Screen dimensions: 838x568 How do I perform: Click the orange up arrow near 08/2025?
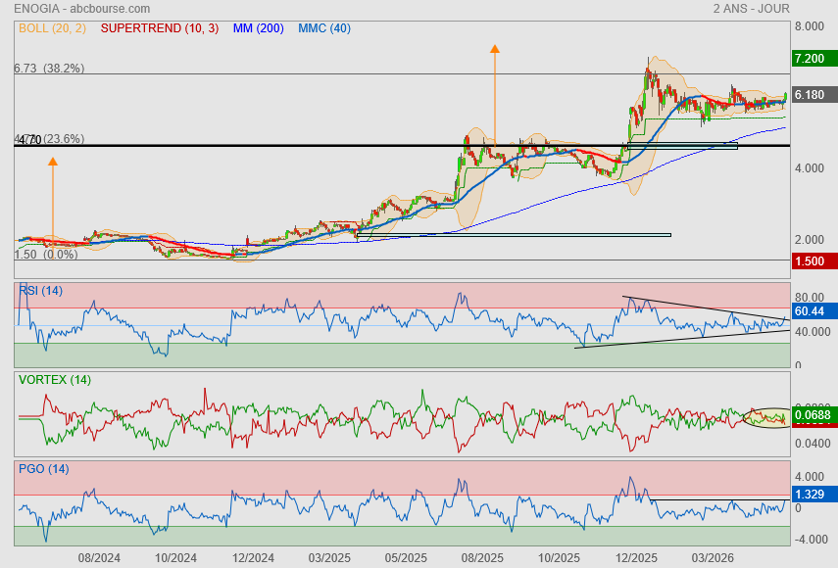pos(495,50)
